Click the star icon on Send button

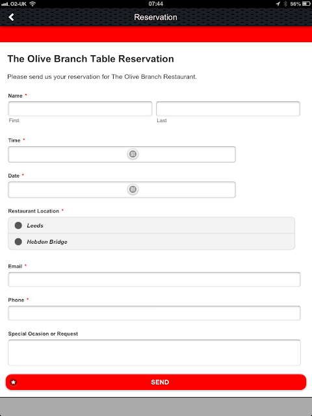(14, 382)
